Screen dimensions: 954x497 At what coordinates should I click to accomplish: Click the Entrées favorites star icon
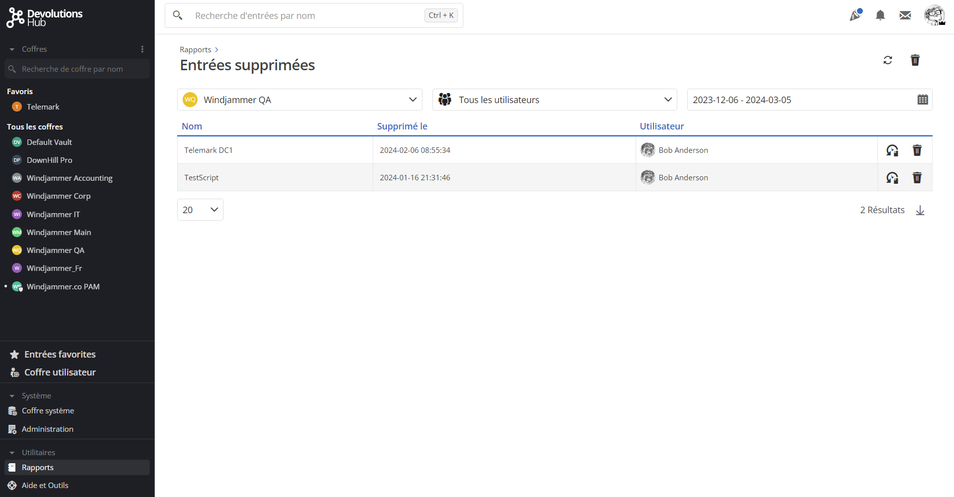pos(14,355)
